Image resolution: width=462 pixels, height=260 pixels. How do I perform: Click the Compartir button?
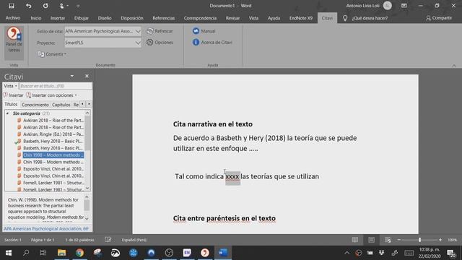pyautogui.click(x=439, y=18)
